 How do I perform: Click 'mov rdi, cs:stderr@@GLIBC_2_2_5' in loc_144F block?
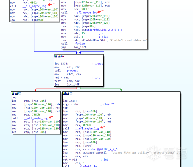tap(90, 149)
